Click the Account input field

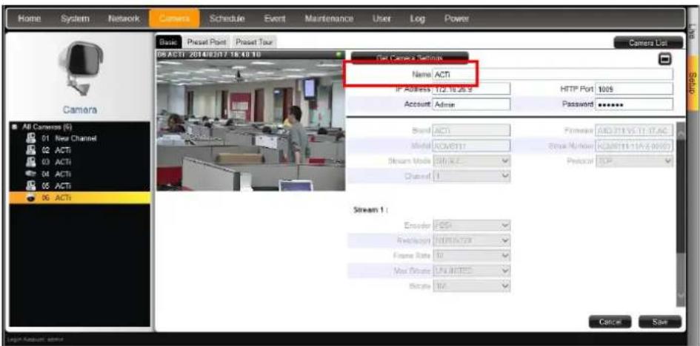tap(471, 104)
